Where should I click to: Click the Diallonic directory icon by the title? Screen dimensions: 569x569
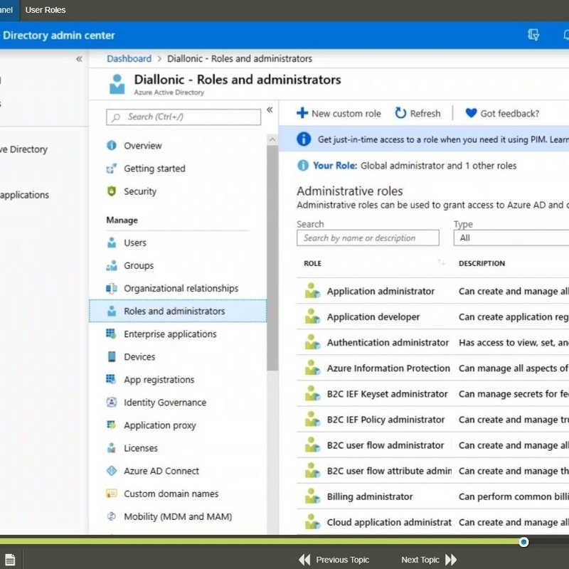[117, 84]
